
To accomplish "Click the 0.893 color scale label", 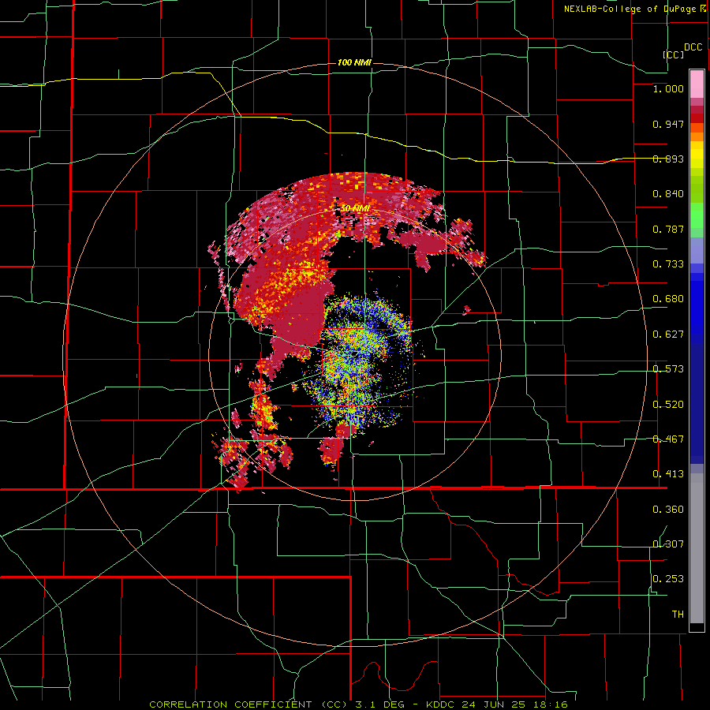I will [668, 159].
